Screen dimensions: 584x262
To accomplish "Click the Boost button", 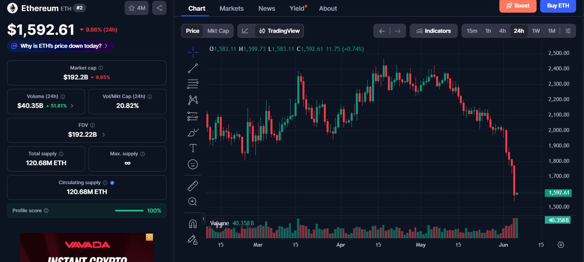I will [x=518, y=6].
